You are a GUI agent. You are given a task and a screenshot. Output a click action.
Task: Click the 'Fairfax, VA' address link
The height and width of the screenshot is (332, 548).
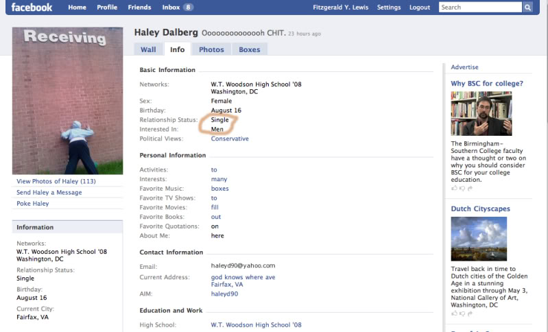227,285
